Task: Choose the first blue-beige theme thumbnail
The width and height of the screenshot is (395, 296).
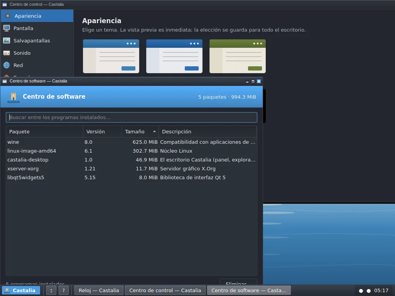Action: coord(111,56)
